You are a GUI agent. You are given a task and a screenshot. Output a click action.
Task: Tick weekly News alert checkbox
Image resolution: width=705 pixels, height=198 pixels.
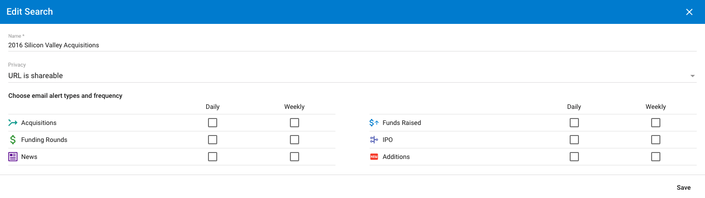[295, 157]
